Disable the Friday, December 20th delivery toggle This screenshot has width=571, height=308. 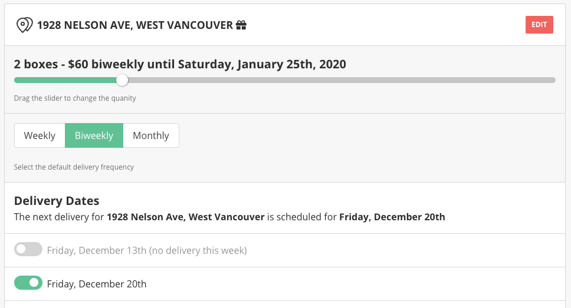point(28,283)
